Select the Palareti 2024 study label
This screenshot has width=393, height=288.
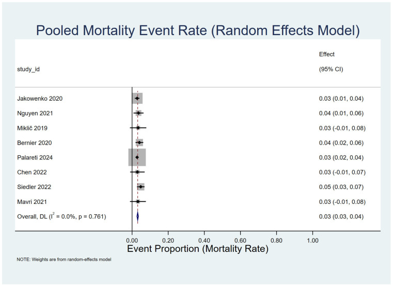tap(35, 157)
